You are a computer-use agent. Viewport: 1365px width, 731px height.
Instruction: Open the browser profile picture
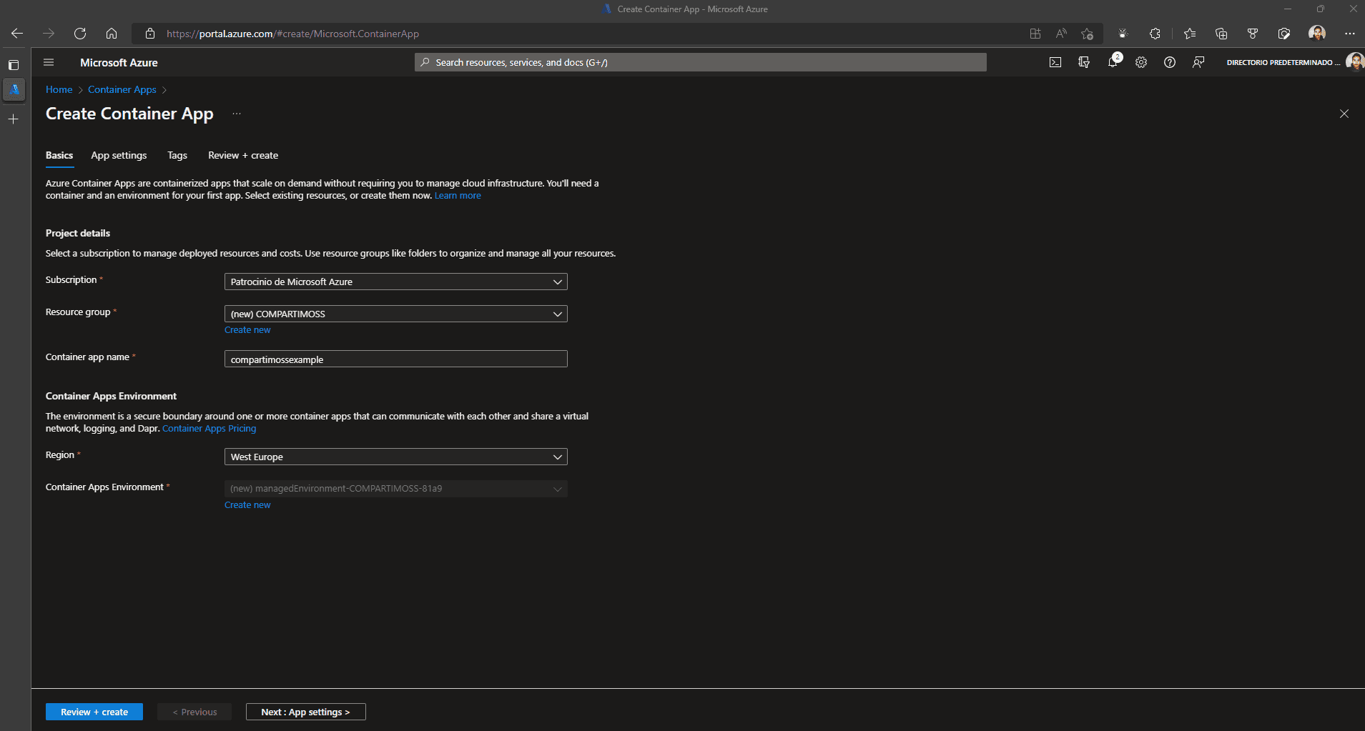pos(1317,34)
